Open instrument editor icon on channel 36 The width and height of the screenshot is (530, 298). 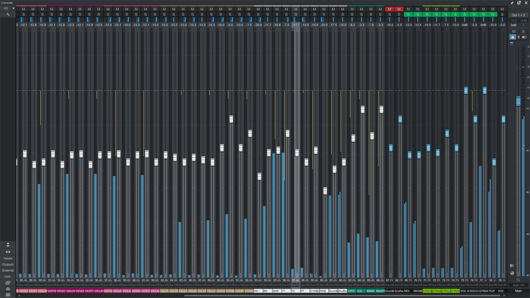[x=100, y=280]
